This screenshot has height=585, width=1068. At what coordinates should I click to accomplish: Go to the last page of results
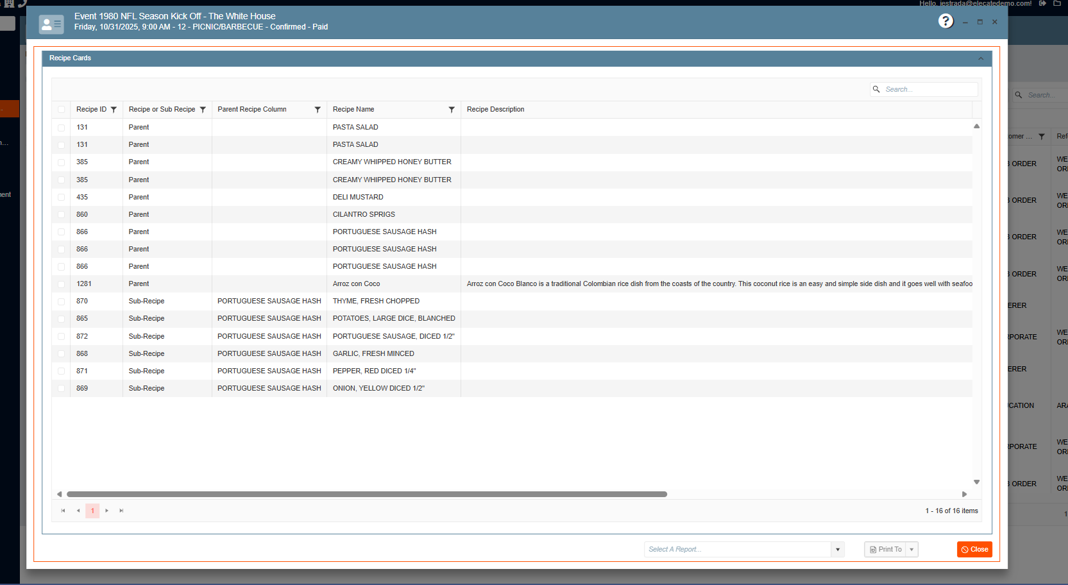121,511
